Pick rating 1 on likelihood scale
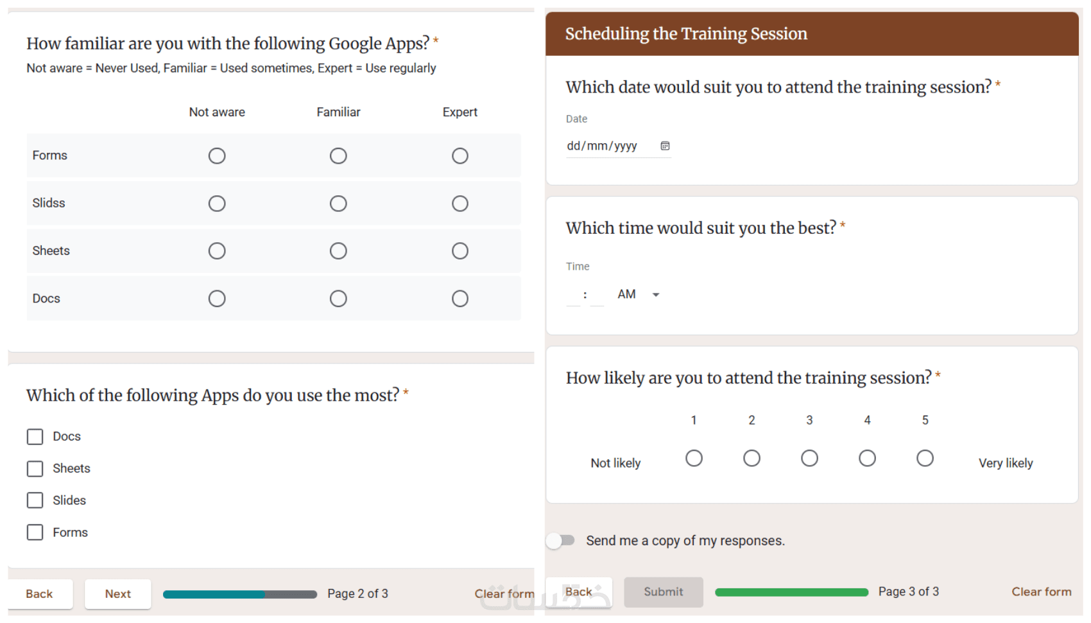This screenshot has width=1091, height=623. pyautogui.click(x=694, y=458)
